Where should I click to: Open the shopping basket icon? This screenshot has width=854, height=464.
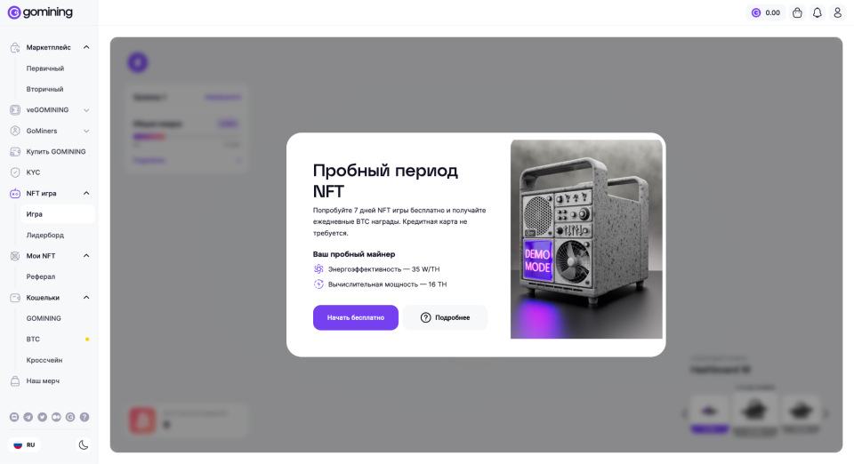click(797, 12)
